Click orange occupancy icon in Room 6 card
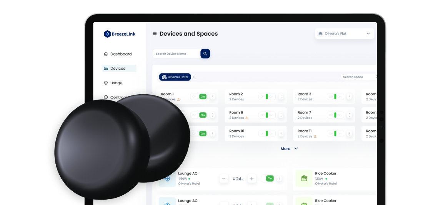The width and height of the screenshot is (438, 205). pyautogui.click(x=246, y=118)
